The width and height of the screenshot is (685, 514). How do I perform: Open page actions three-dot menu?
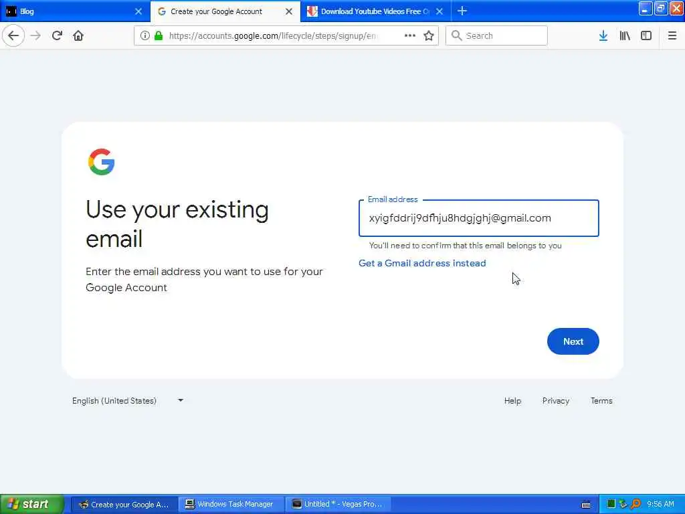(410, 35)
